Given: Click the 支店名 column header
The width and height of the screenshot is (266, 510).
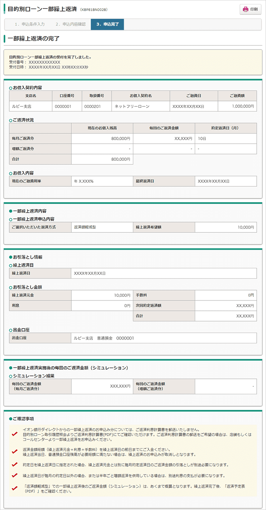Looking at the screenshot, I should tap(31, 96).
